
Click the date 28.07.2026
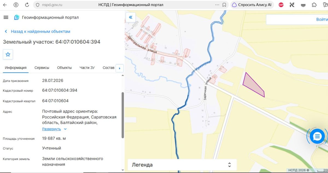point(53,81)
